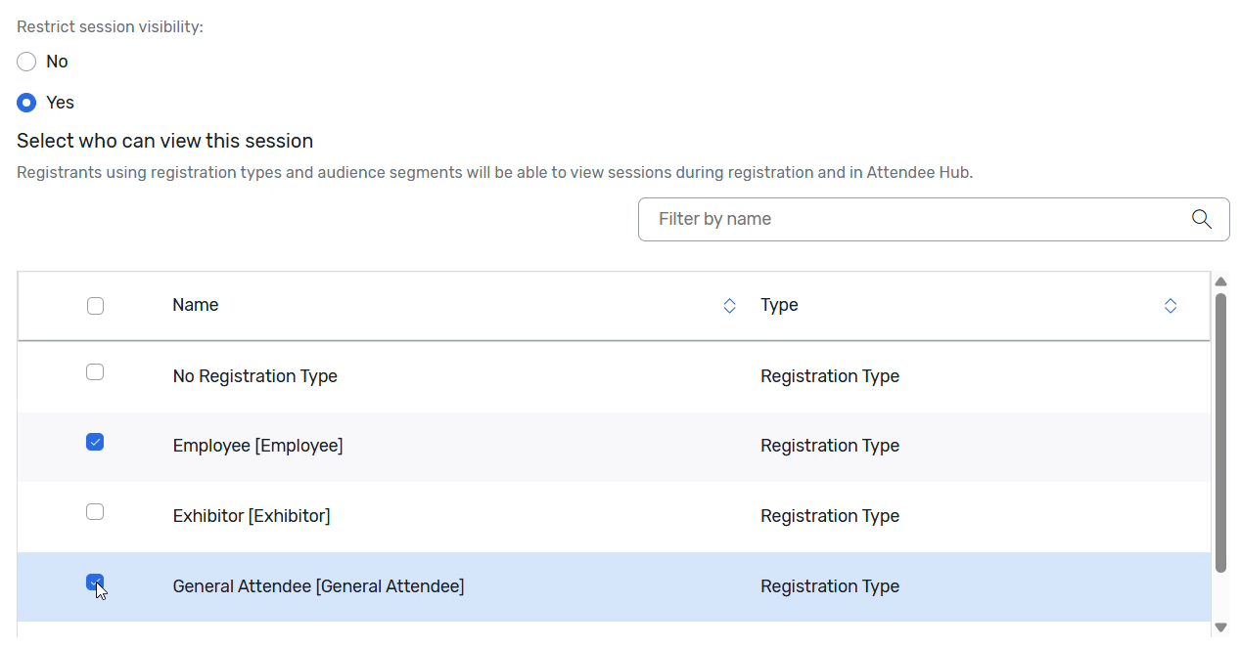1240x648 pixels.
Task: Click the magnifying glass search icon
Action: [1202, 219]
